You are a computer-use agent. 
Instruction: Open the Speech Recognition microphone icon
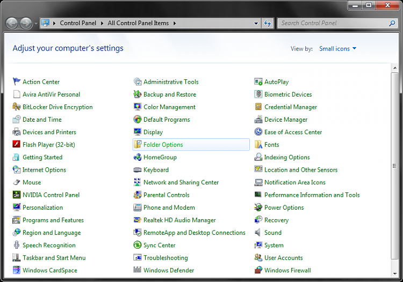pyautogui.click(x=17, y=245)
